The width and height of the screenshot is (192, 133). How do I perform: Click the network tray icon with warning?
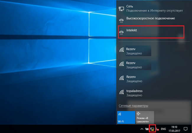pos(152,129)
